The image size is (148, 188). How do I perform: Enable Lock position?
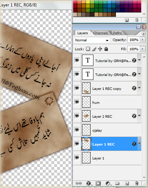pos(100,49)
